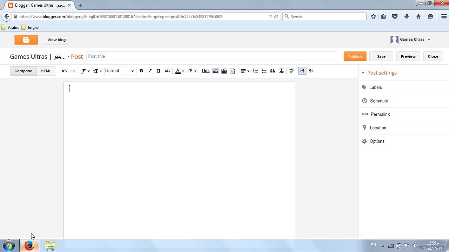Open the font family menu

coord(85,71)
